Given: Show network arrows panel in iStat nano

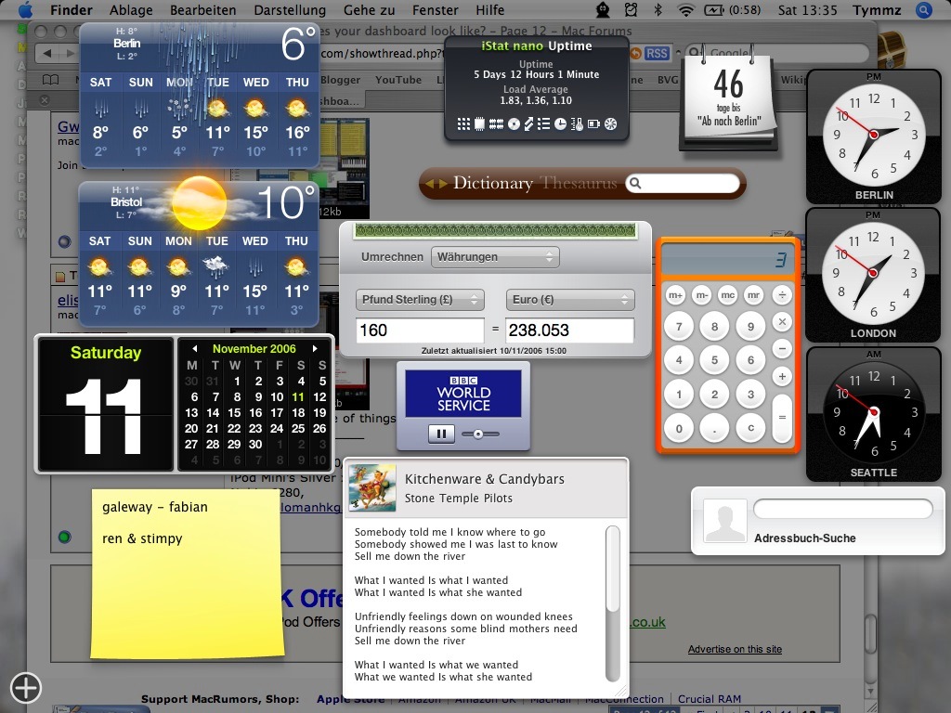Looking at the screenshot, I should pyautogui.click(x=528, y=124).
